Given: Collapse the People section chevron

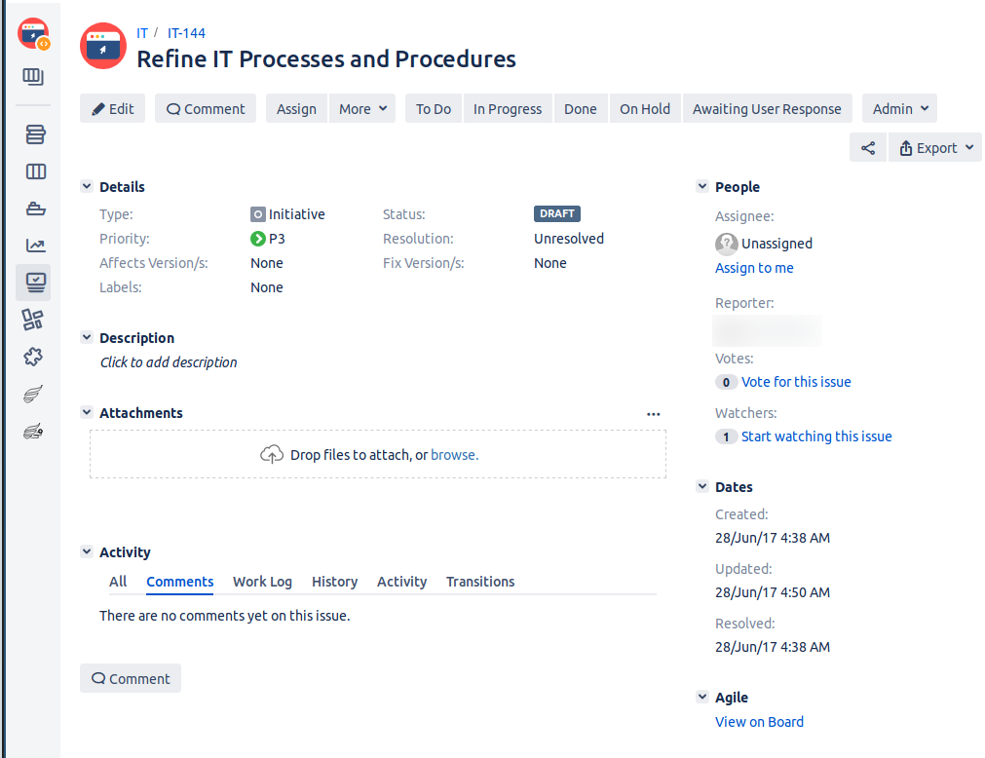Looking at the screenshot, I should [702, 187].
